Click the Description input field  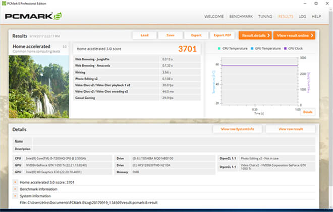click(174, 149)
